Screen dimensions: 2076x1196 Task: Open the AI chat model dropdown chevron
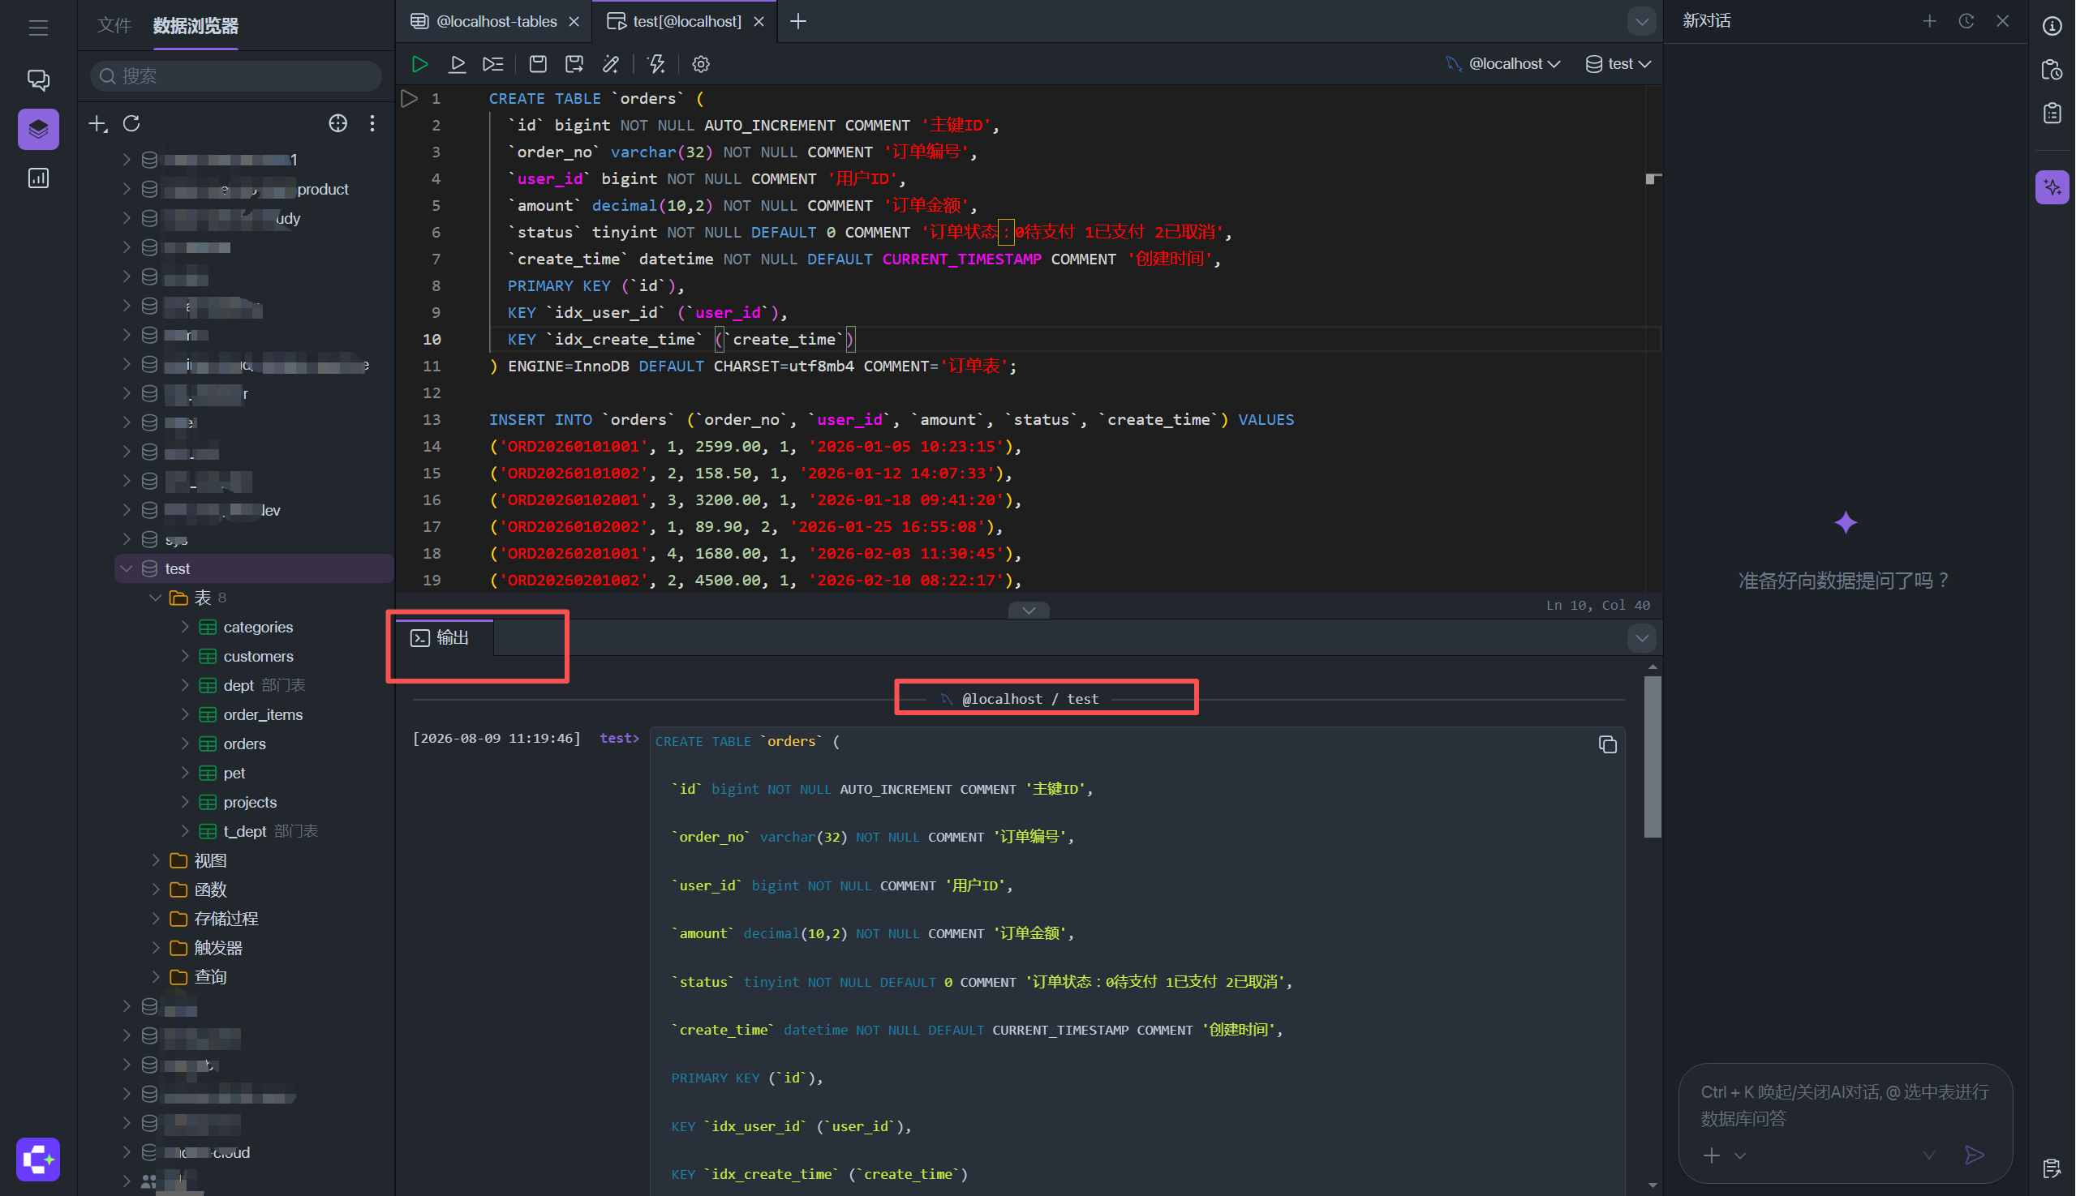(1928, 1155)
